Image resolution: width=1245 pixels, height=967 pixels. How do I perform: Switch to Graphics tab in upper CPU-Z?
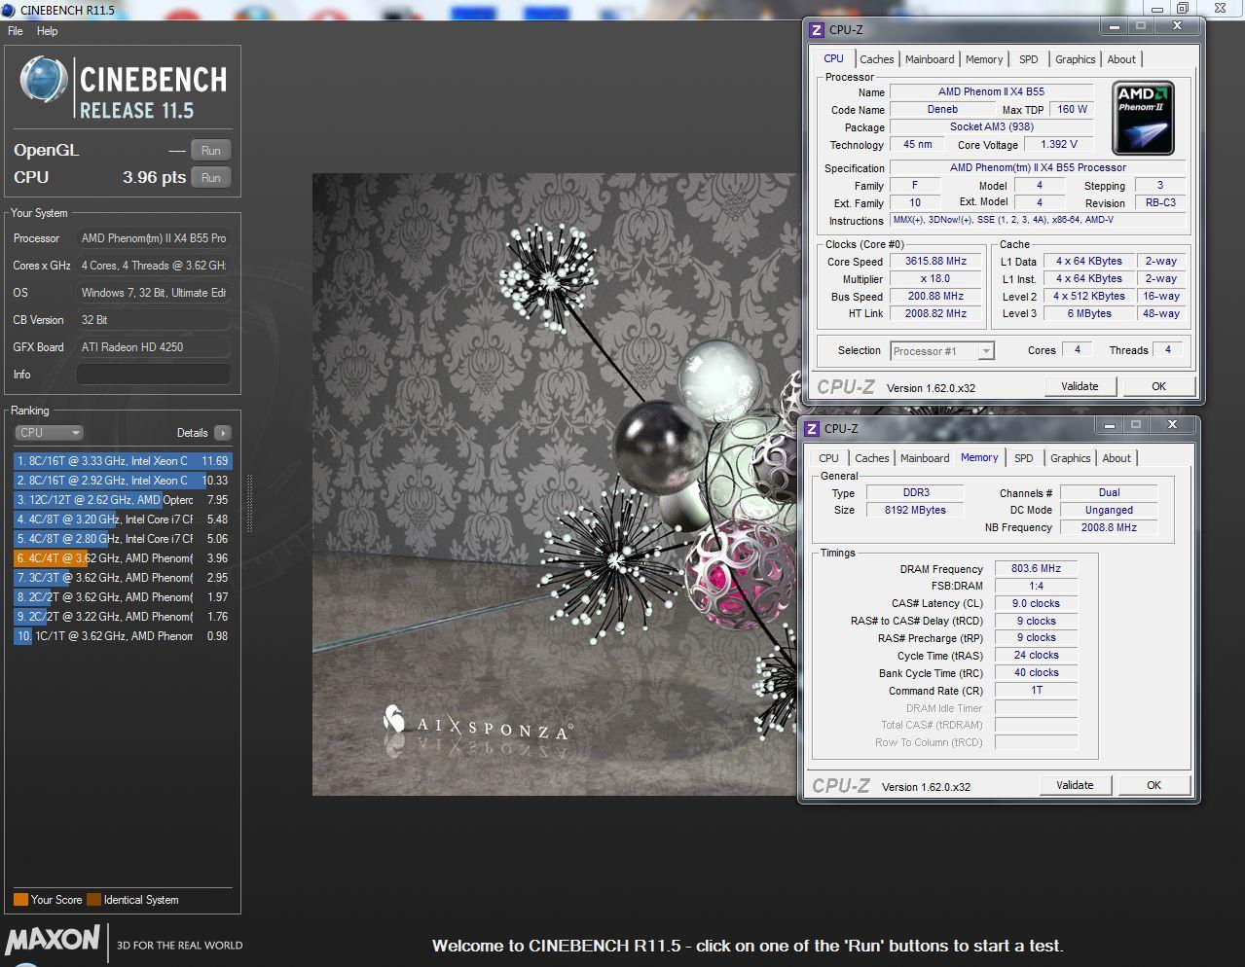pyautogui.click(x=1075, y=59)
